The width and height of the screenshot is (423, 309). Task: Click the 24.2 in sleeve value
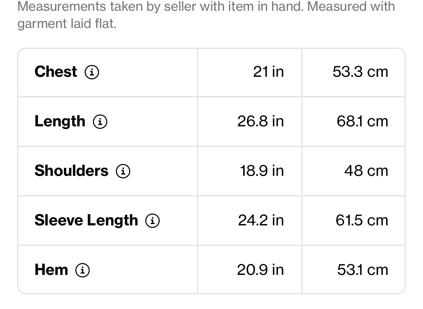[x=261, y=220]
